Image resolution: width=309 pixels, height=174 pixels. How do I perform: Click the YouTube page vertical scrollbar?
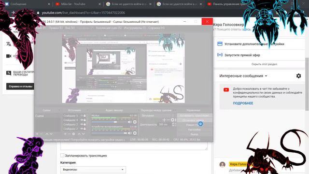point(307,84)
